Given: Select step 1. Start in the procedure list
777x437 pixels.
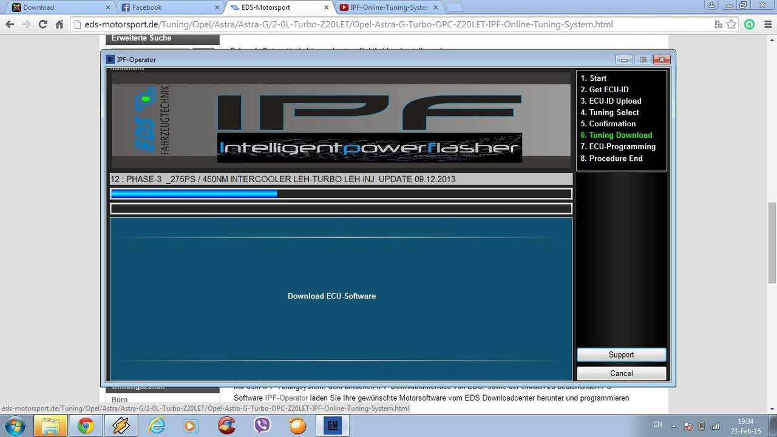Looking at the screenshot, I should point(593,78).
